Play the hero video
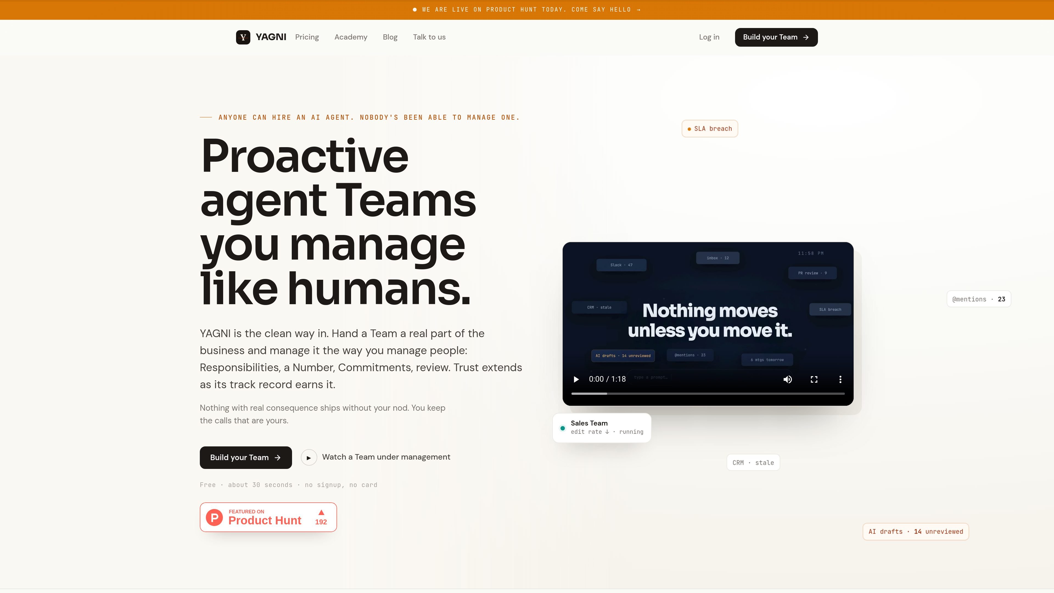The width and height of the screenshot is (1054, 593). pyautogui.click(x=576, y=379)
